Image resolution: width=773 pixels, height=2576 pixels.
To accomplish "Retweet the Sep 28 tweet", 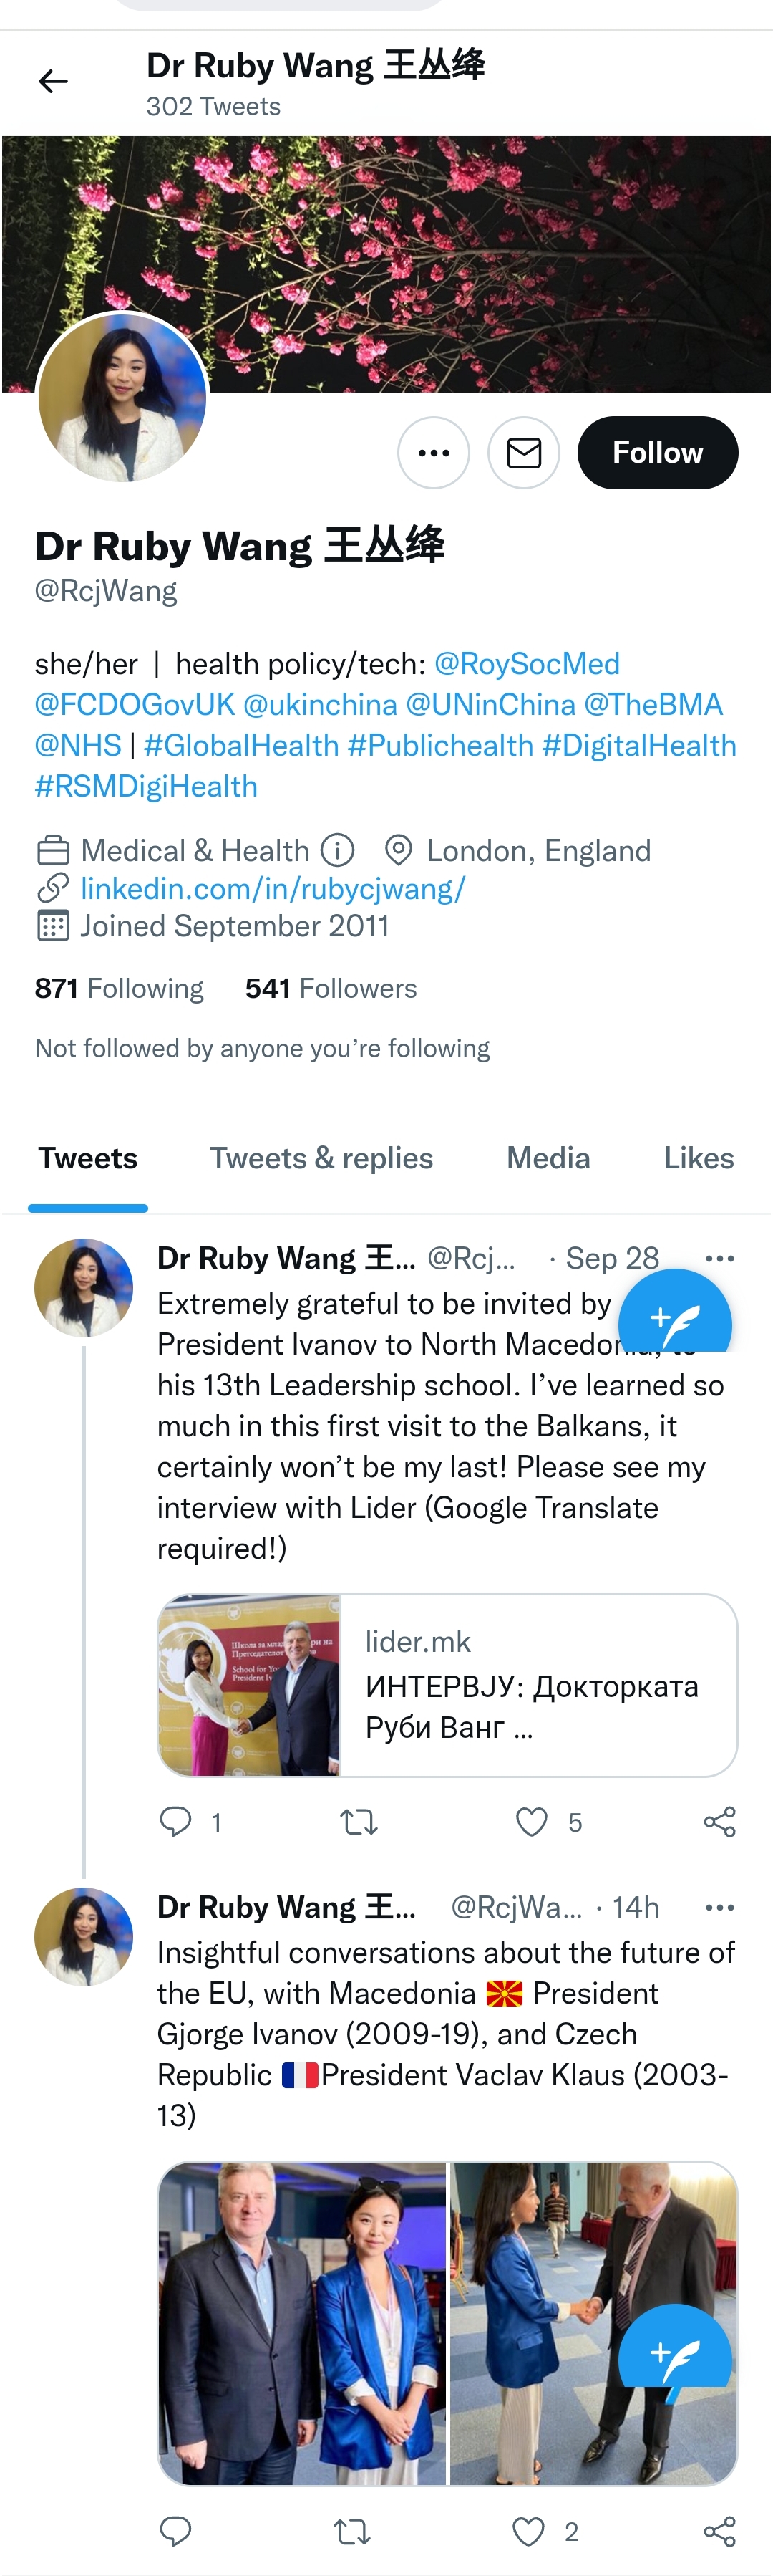I will pyautogui.click(x=359, y=1822).
